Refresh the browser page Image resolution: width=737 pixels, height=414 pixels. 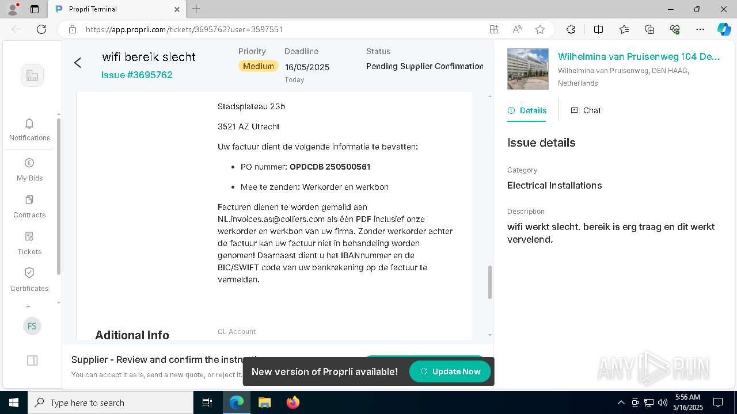pyautogui.click(x=41, y=29)
